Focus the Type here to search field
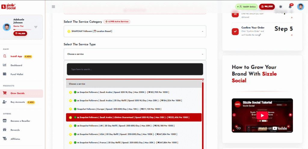This screenshot has height=149, width=308. coord(135,69)
